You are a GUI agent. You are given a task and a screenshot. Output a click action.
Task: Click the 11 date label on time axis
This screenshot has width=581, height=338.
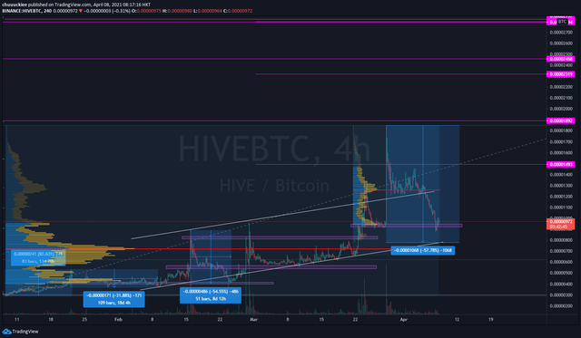pyautogui.click(x=16, y=320)
